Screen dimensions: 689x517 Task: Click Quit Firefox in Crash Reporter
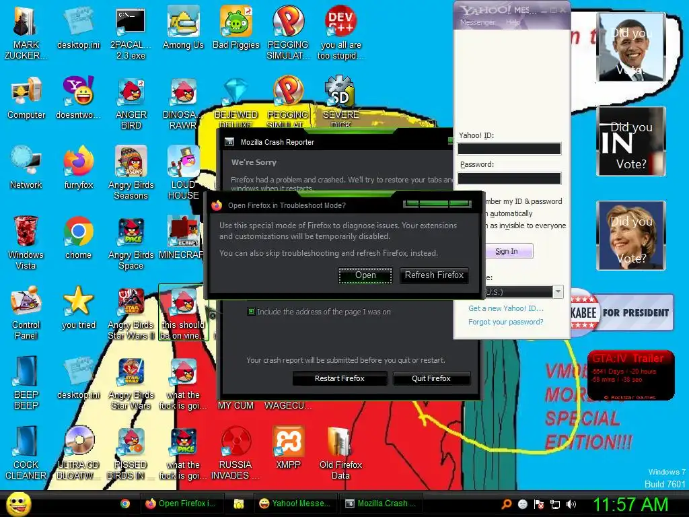[431, 378]
